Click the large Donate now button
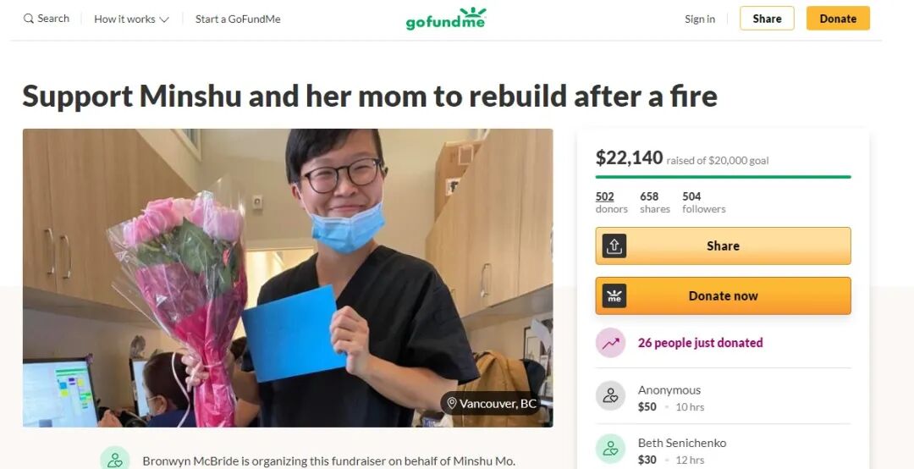Screen dimensions: 914x469 point(723,295)
